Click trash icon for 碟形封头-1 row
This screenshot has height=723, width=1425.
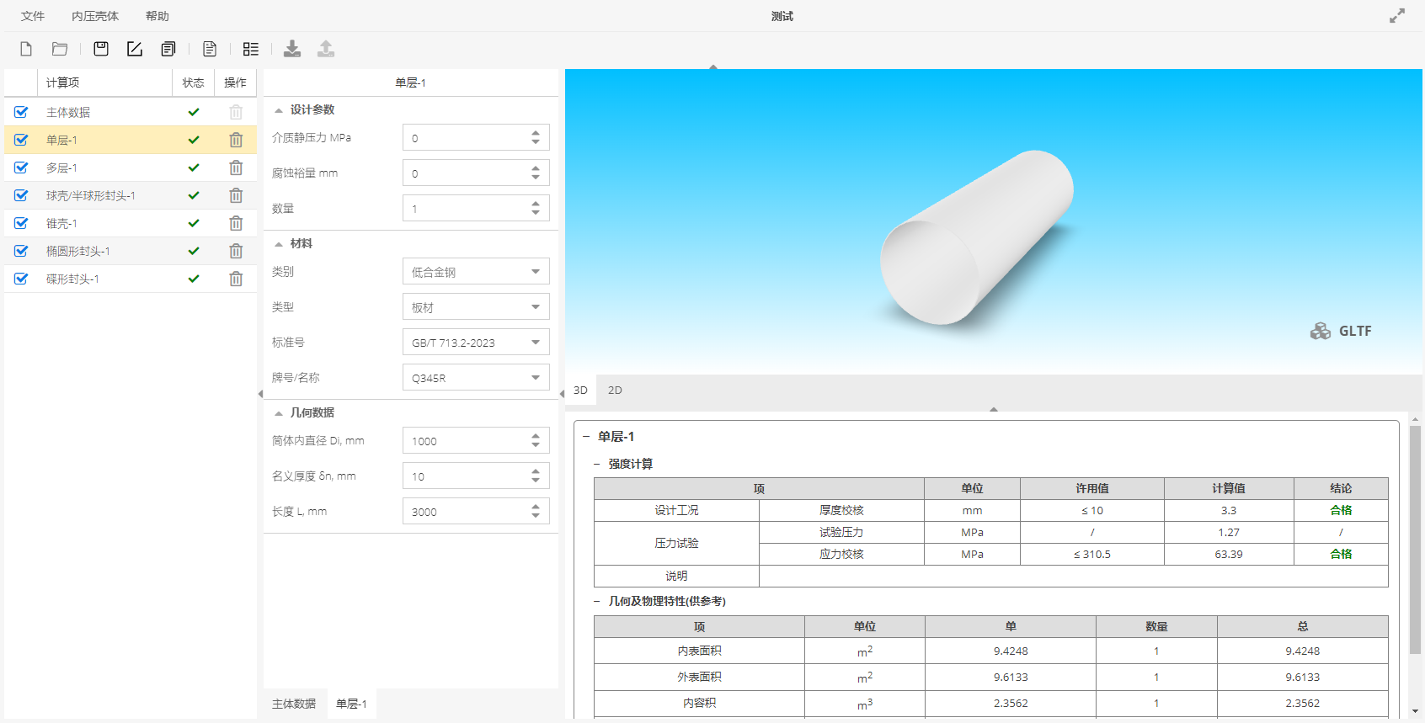pos(236,279)
